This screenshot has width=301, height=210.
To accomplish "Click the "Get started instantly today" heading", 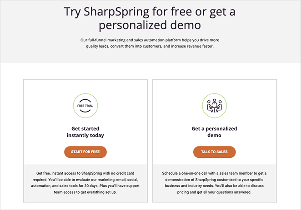I will click(x=85, y=132).
